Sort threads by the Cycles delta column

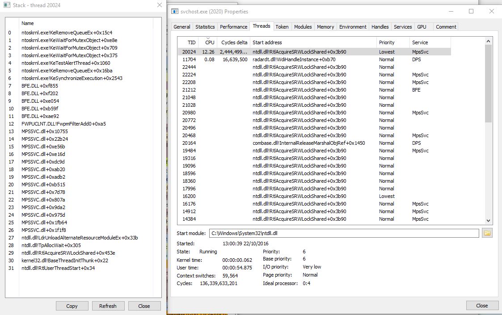pos(234,42)
